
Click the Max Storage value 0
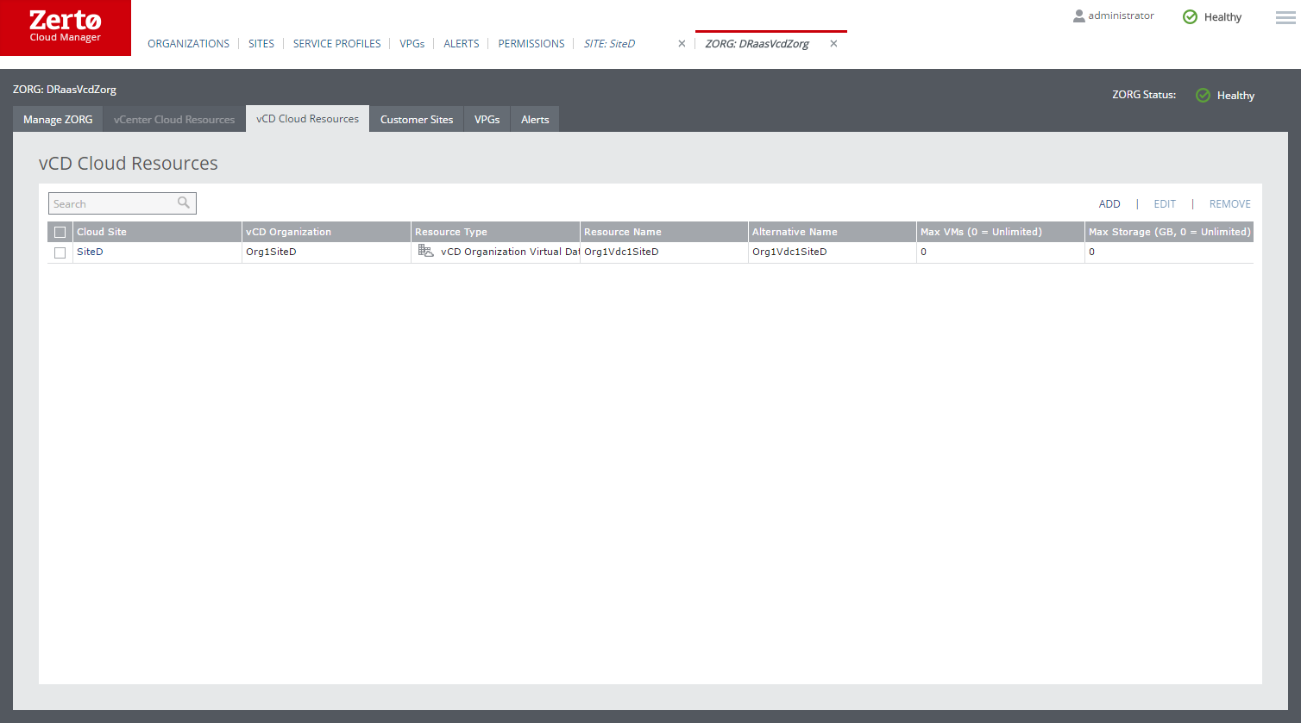[x=1091, y=252]
